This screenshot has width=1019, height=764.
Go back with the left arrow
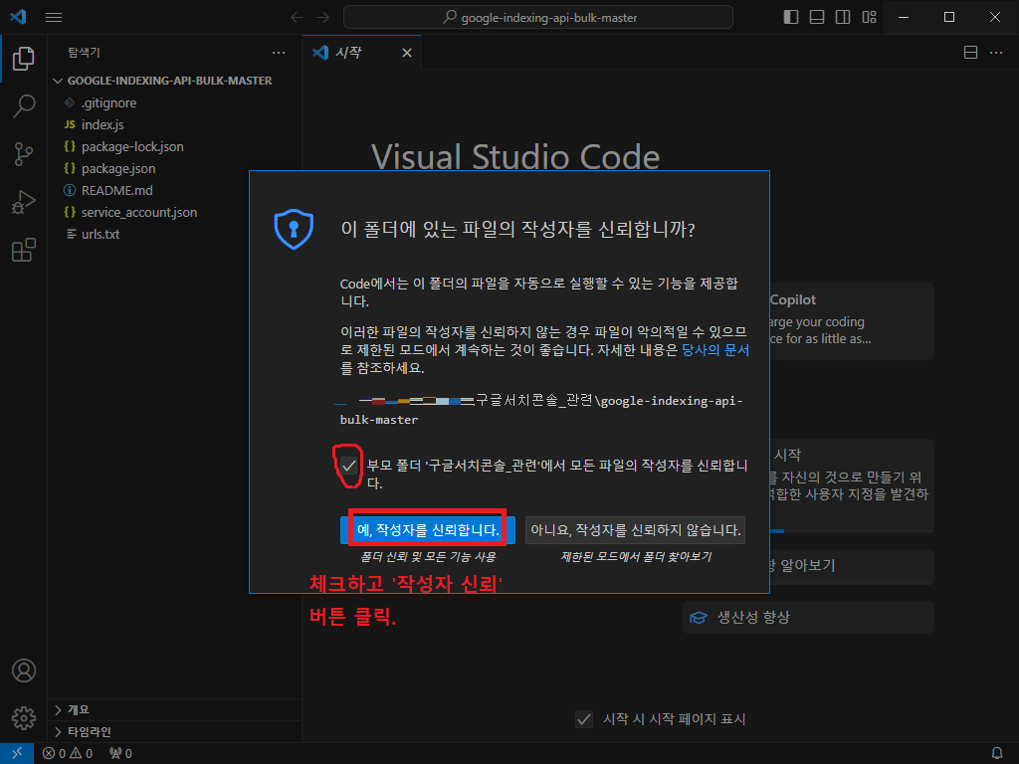point(297,18)
